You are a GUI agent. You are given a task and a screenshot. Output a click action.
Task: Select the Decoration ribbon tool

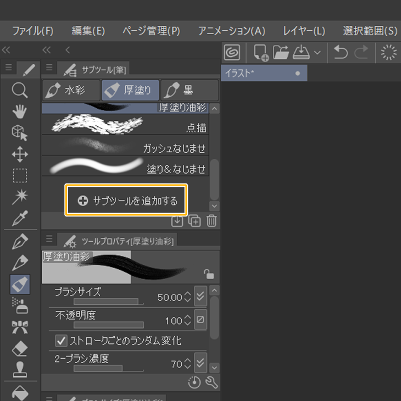pos(20,327)
